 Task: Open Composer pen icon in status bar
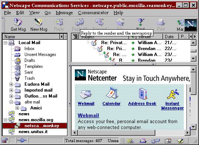tap(180, 141)
